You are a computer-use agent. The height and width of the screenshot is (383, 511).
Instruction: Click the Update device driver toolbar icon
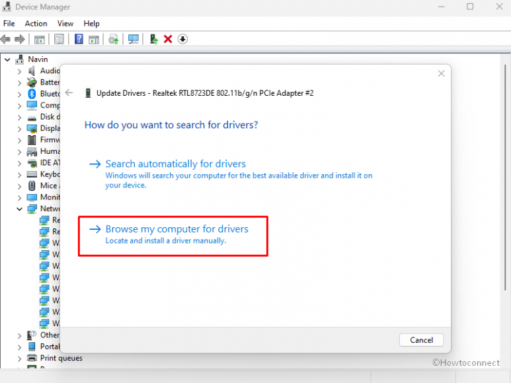pos(114,40)
